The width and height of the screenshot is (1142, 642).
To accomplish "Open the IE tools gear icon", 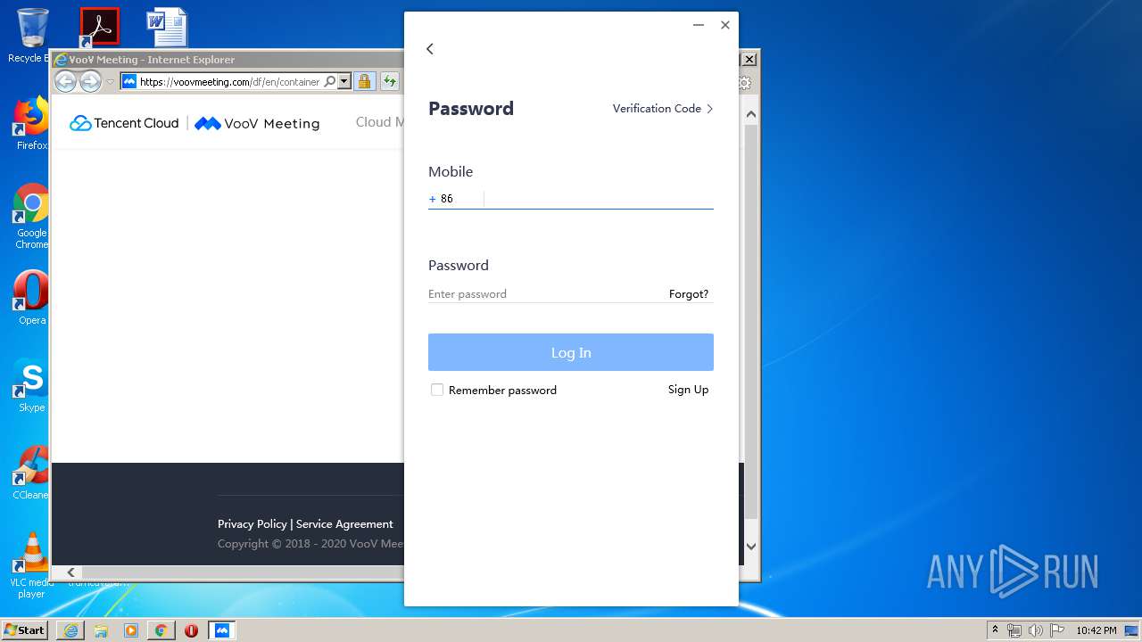I will click(x=746, y=82).
